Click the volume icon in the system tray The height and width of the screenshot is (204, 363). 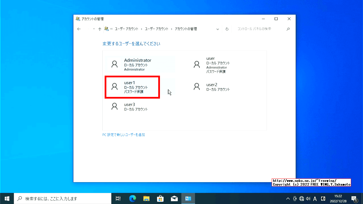pyautogui.click(x=308, y=198)
